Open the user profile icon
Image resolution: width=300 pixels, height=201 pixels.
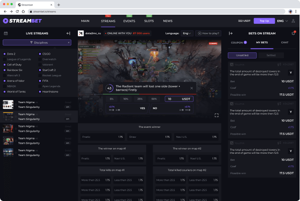(x=293, y=21)
